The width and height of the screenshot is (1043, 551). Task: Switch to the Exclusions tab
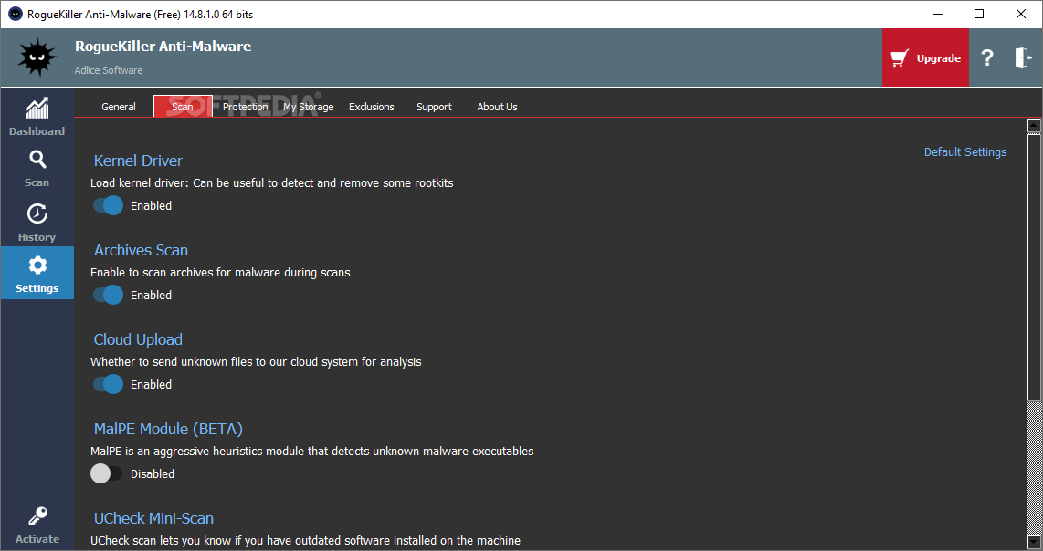[371, 107]
